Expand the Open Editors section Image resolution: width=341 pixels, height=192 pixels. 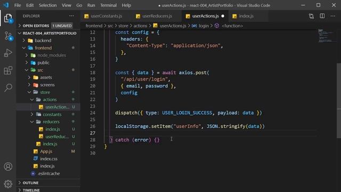pyautogui.click(x=48, y=26)
